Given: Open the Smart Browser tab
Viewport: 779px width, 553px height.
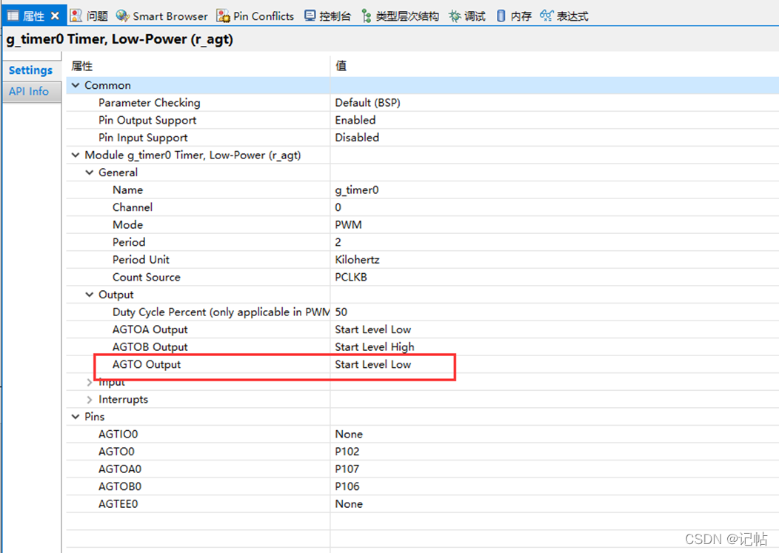Looking at the screenshot, I should tap(170, 16).
